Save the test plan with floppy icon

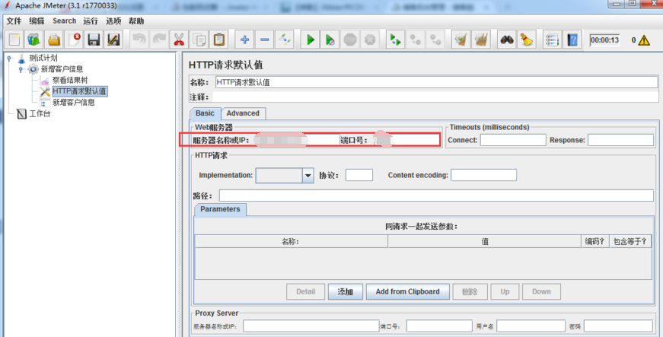tap(94, 40)
